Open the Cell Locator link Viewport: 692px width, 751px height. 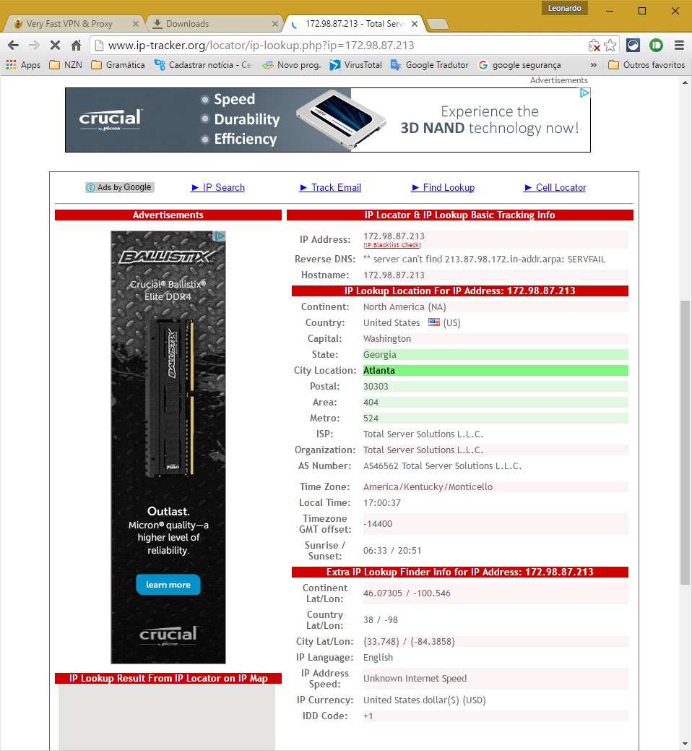(x=555, y=187)
